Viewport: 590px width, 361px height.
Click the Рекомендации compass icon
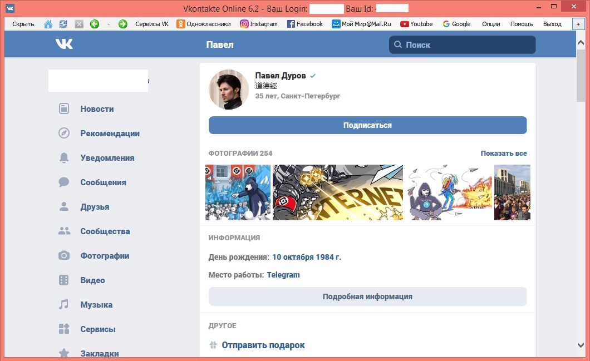64,133
